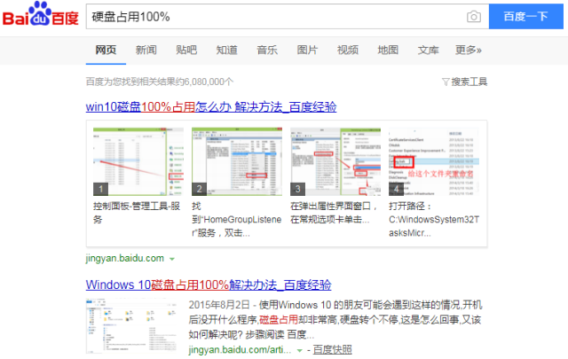Screen dimensions: 568x359
Task: Go to the 文库 tab
Action: click(x=428, y=50)
